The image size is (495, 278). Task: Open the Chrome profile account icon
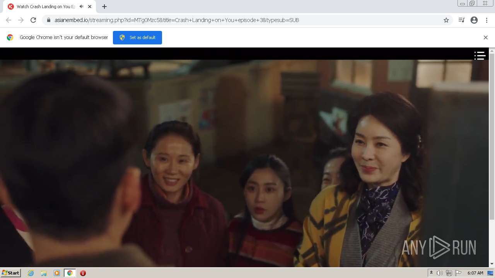pos(474,20)
